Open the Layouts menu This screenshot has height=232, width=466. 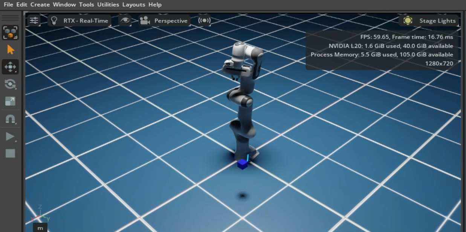pos(134,5)
